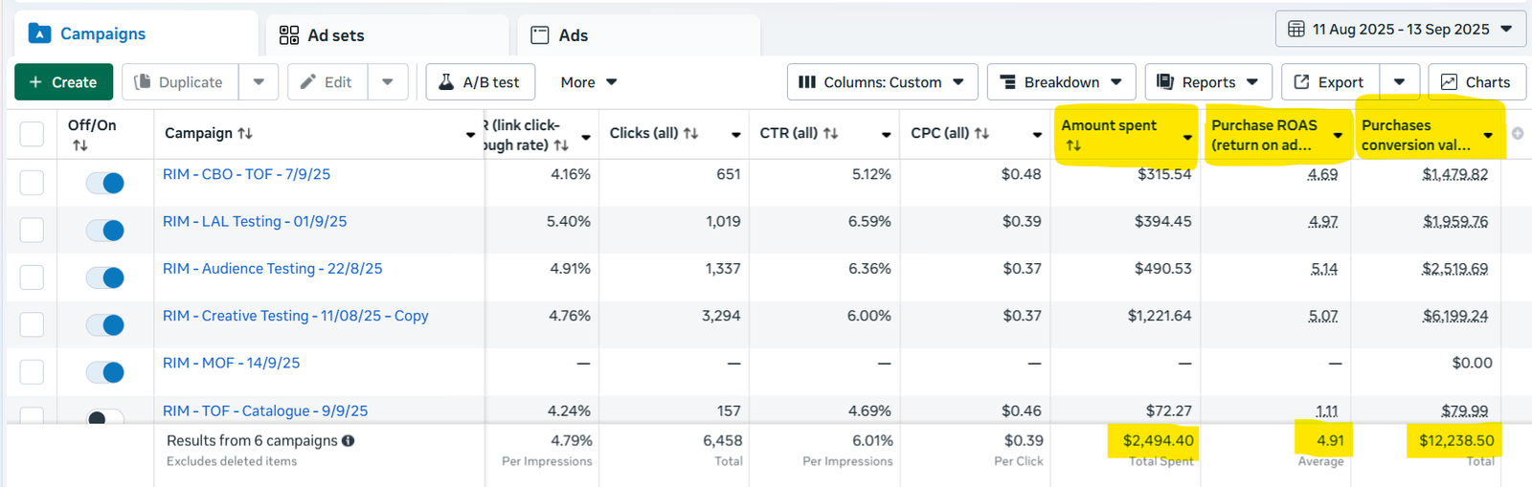Expand arrow next to Export button

point(1399,82)
